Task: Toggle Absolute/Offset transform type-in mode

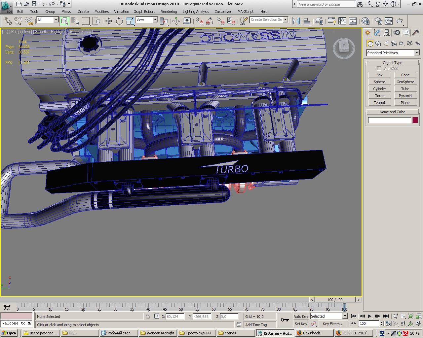Action: (157, 316)
